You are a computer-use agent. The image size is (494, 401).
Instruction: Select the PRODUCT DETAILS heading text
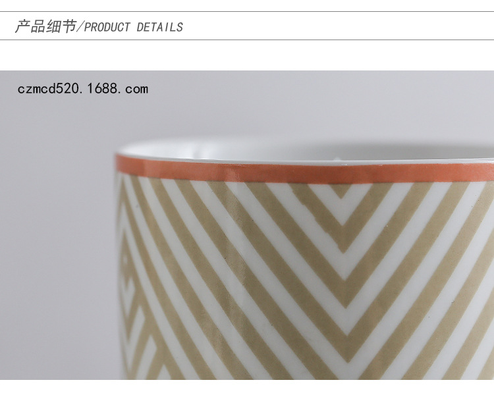pos(133,27)
